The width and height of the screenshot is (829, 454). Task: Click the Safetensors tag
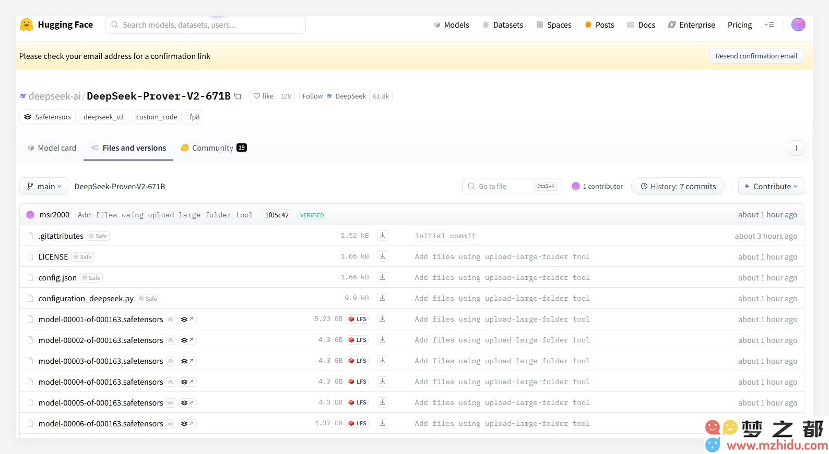tap(48, 117)
